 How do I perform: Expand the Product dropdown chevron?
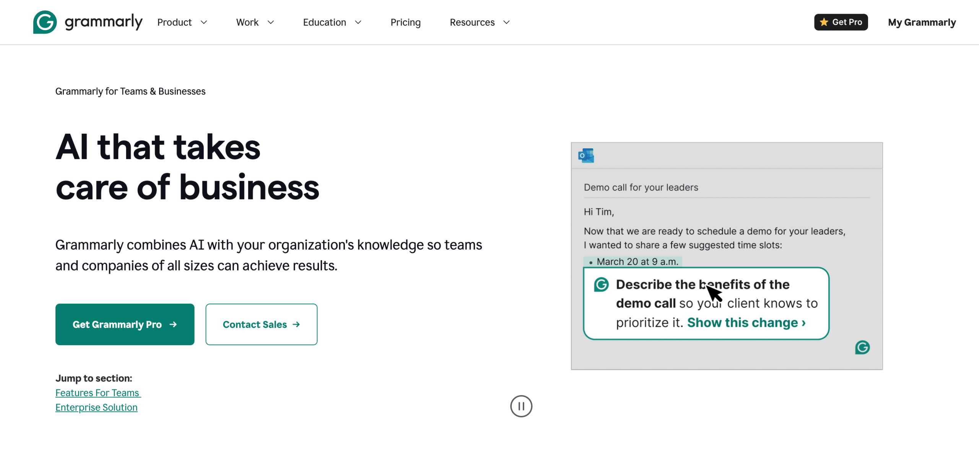point(204,23)
